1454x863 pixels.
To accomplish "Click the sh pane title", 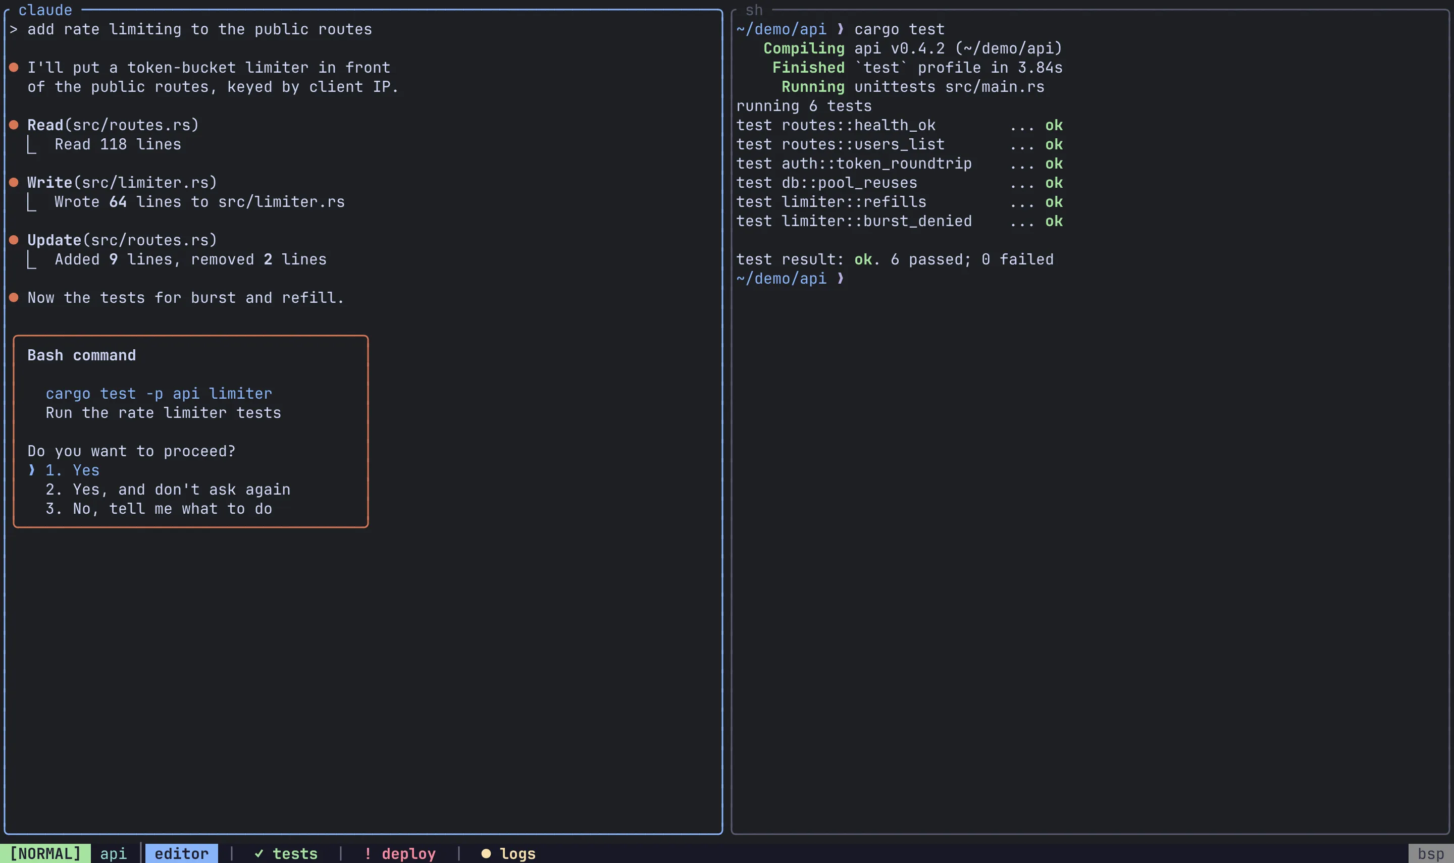I will tap(754, 10).
